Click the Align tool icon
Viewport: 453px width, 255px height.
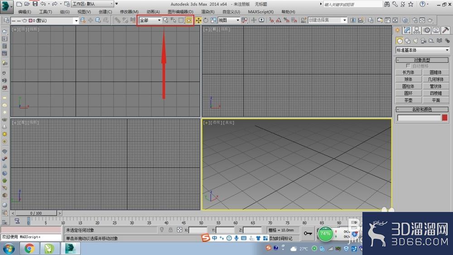pos(361,20)
